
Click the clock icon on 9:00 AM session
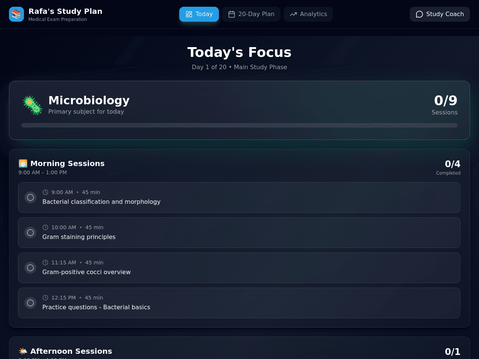pos(45,192)
